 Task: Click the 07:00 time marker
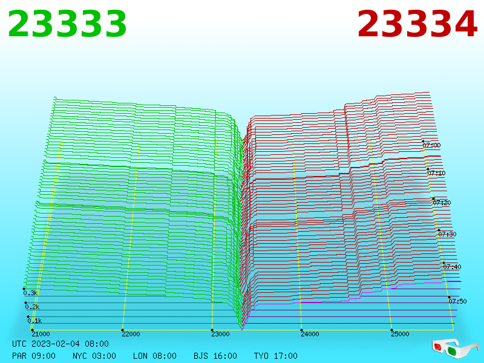[431, 145]
